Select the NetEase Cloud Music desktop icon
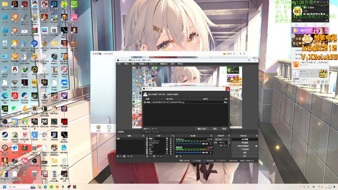 [15, 95]
